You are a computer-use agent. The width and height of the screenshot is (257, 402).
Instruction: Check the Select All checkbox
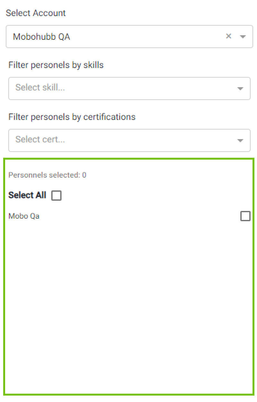click(x=56, y=195)
